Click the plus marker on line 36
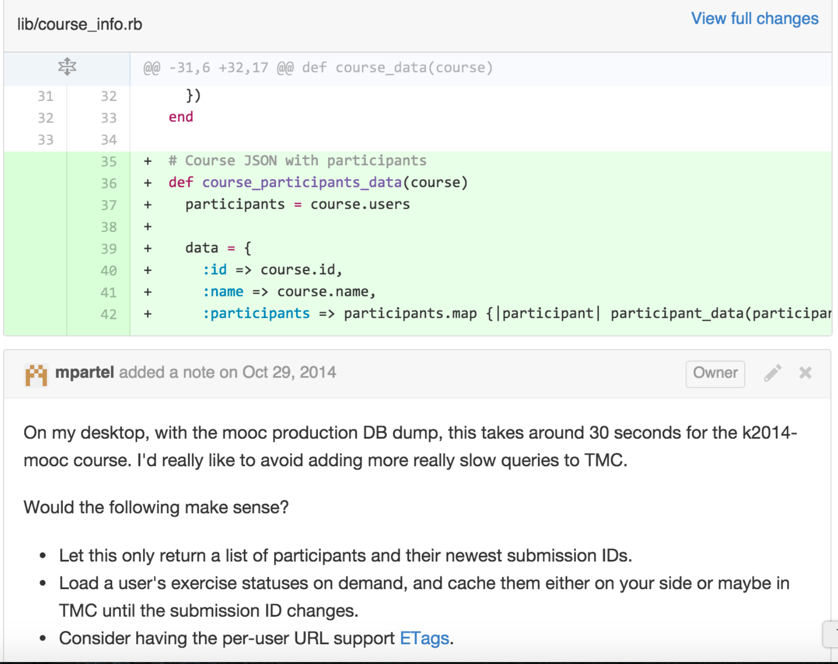838x664 pixels. point(148,183)
